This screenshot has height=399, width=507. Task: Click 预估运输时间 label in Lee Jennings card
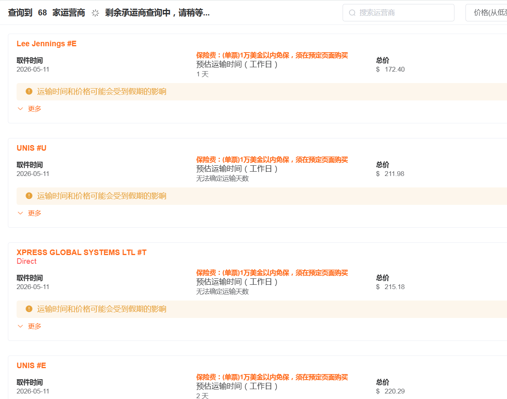237,64
